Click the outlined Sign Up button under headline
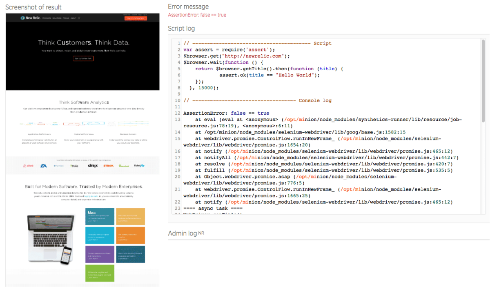Viewport: 490px width, 291px height. 83,58
